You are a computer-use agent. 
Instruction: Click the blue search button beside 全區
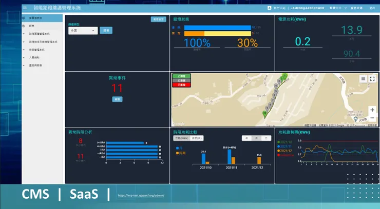[106, 30]
